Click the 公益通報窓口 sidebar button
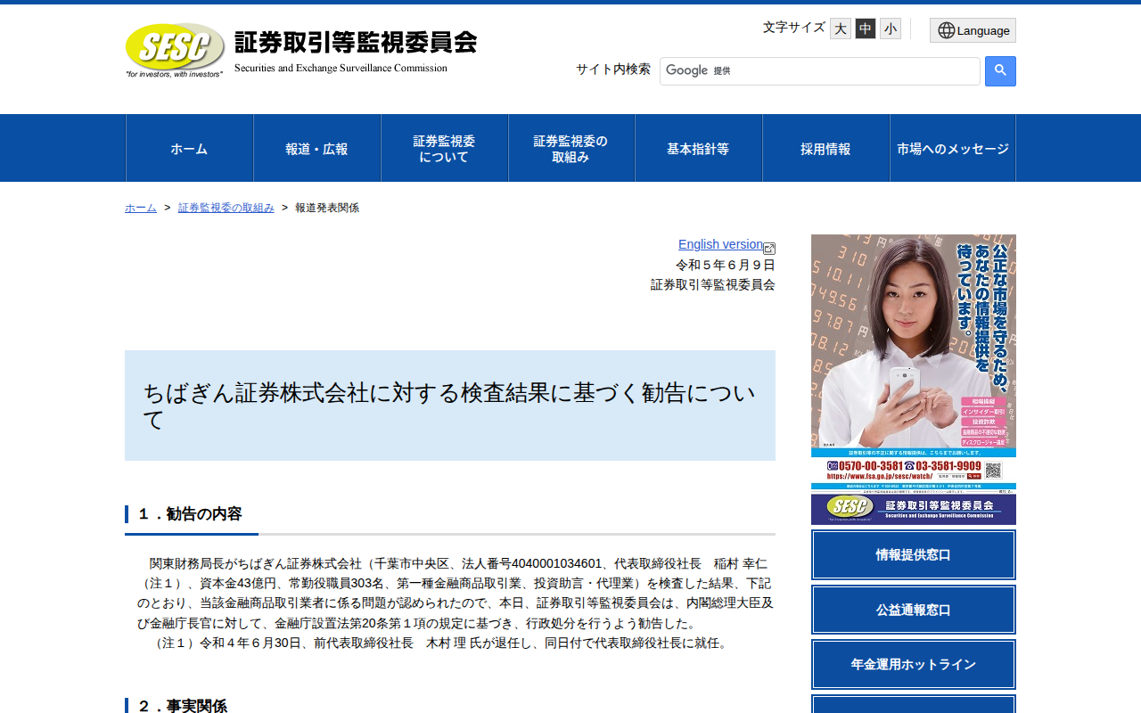 coord(914,610)
